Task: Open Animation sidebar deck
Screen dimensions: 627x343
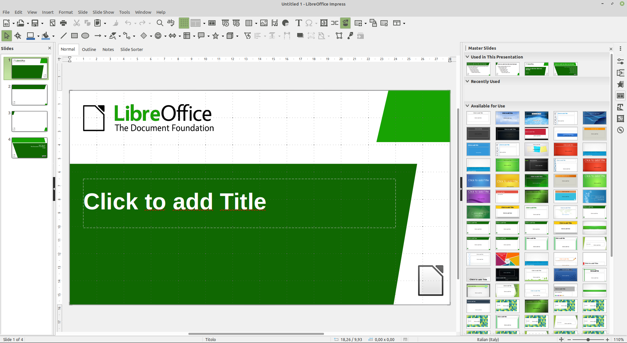Action: pos(620,84)
